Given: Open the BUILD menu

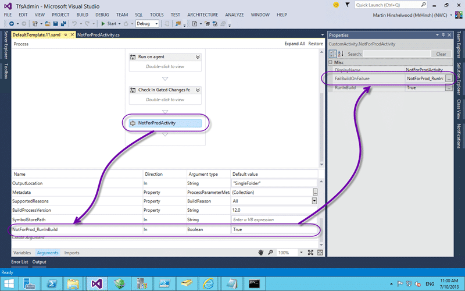Looking at the screenshot, I should [x=82, y=15].
